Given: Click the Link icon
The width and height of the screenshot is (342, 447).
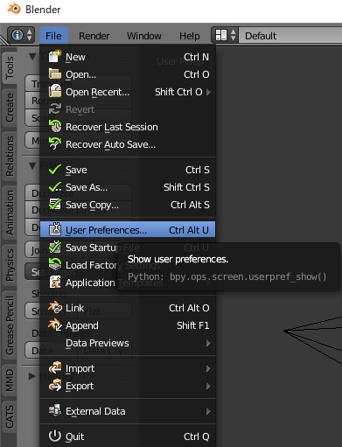Looking at the screenshot, I should point(55,308).
